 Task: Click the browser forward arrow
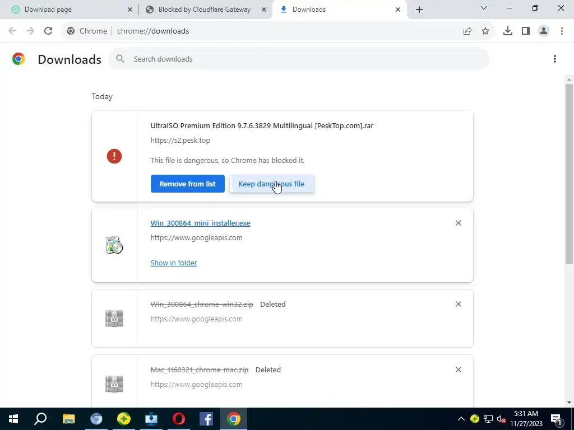pyautogui.click(x=30, y=31)
